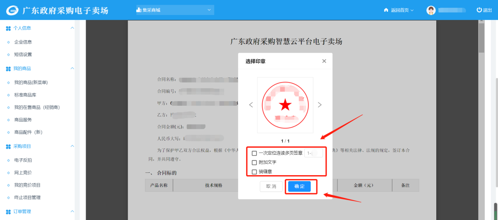Enable 一次定位连读多页签章 checkbox

(254, 153)
